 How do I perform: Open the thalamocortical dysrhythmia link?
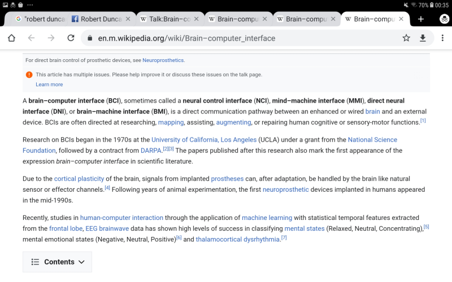pyautogui.click(x=237, y=239)
